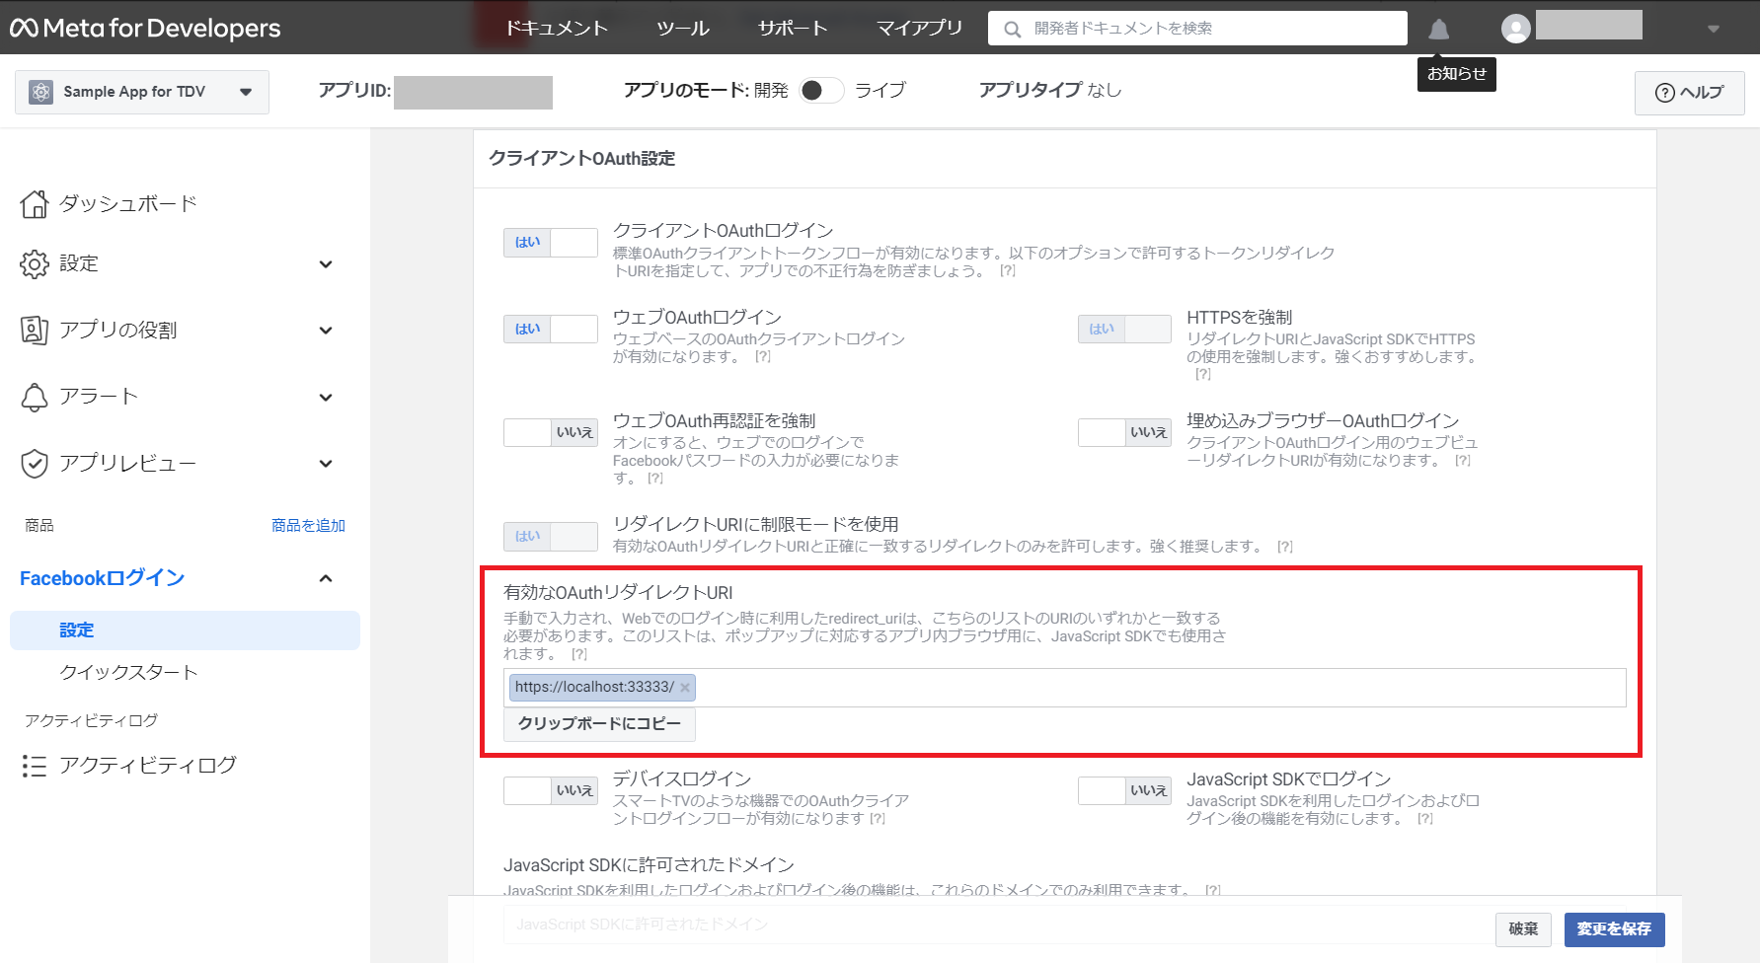
Task: Click [?] help for クライアントOAuthログイン
Action: 1007,270
